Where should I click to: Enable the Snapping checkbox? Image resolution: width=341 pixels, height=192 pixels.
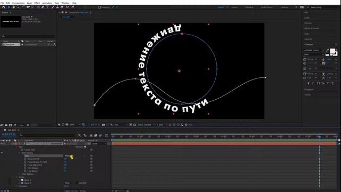100,7
